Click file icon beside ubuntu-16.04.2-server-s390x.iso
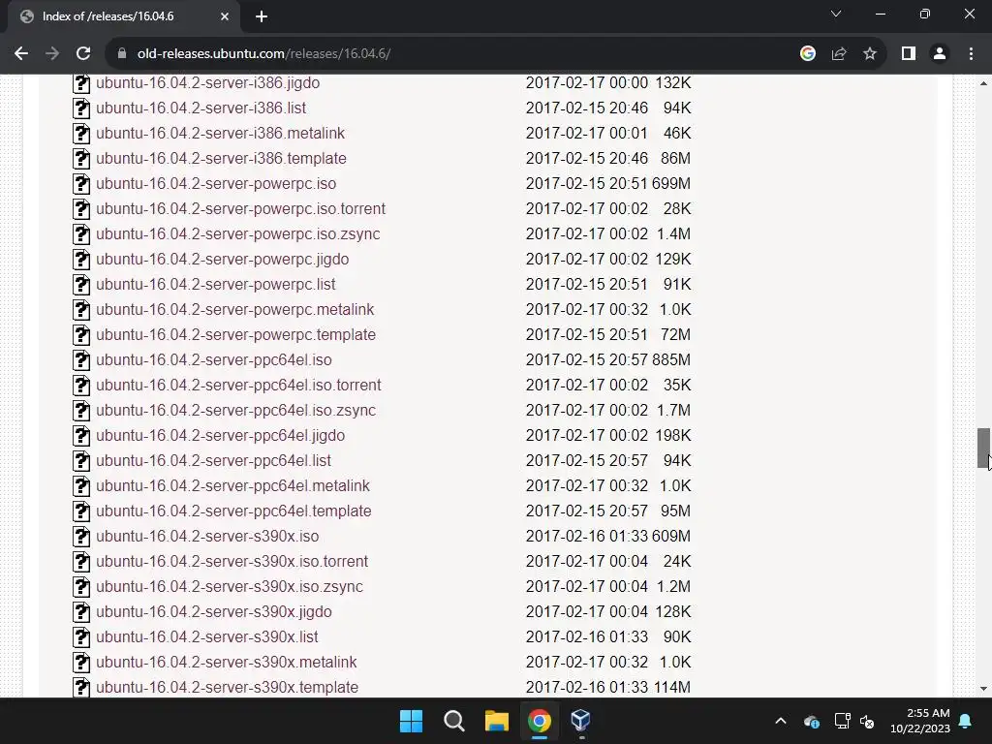Screen dimensions: 992x744 coord(81,537)
